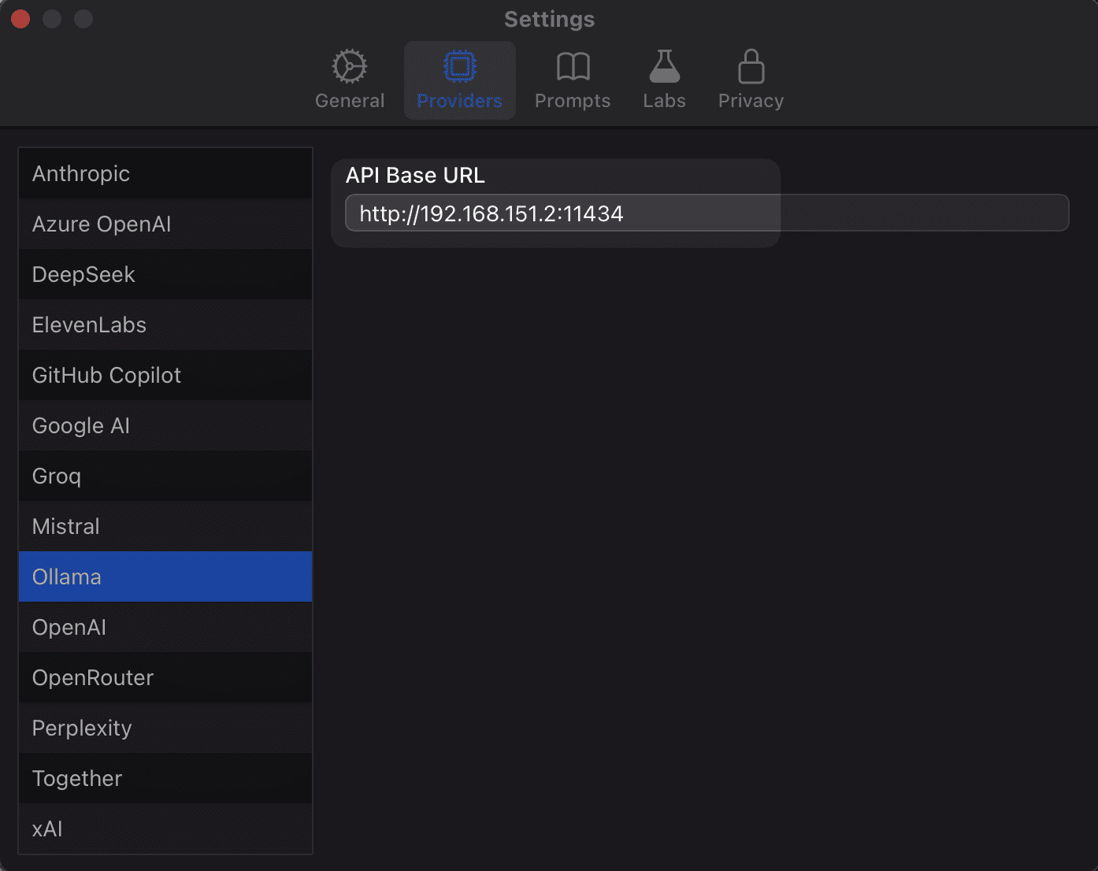Select the highlighted Ollama row
The height and width of the screenshot is (871, 1098).
tap(165, 576)
